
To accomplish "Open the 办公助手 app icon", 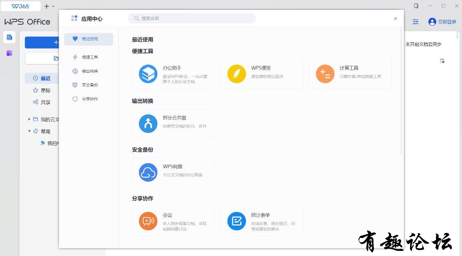I will pos(148,74).
